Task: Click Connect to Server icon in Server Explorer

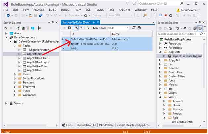Action: pos(23,28)
